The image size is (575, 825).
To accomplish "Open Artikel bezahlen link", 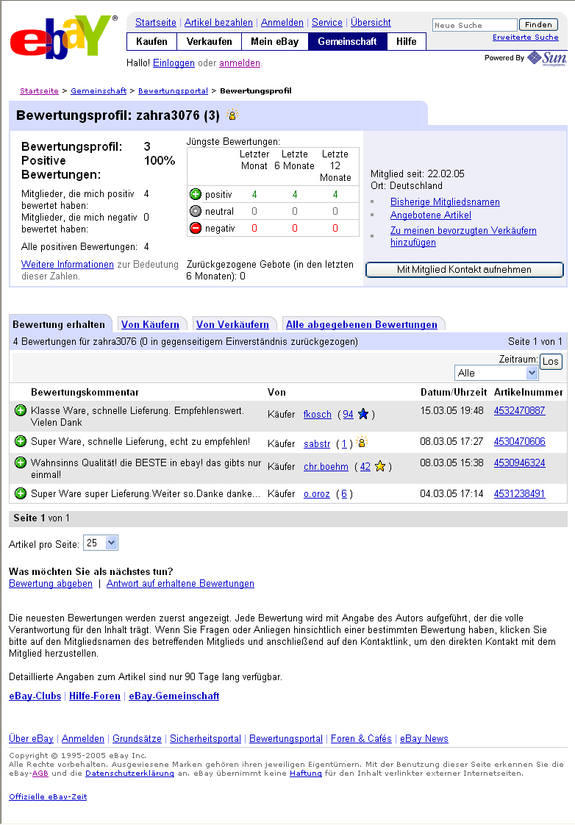I will click(218, 23).
